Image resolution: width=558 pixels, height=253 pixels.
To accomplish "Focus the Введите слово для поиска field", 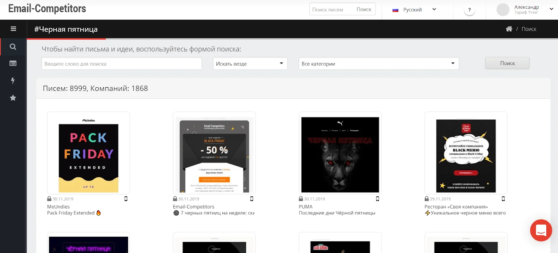I will 122,64.
